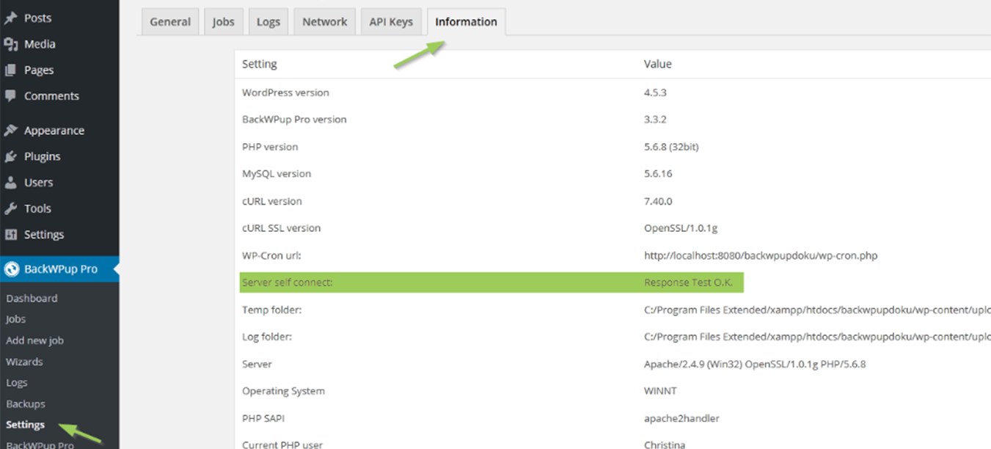Click cURL SSL value OpenSSL/1.0.1g

pyautogui.click(x=681, y=228)
